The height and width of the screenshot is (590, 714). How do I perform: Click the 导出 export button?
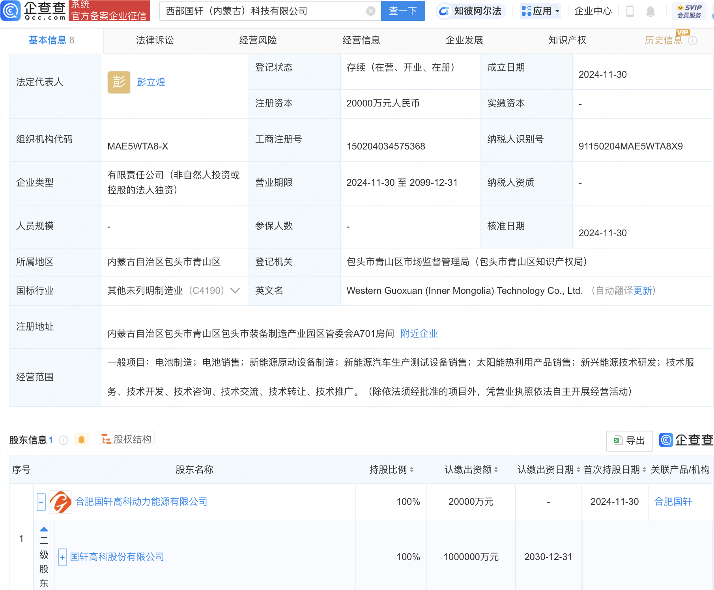[629, 441]
